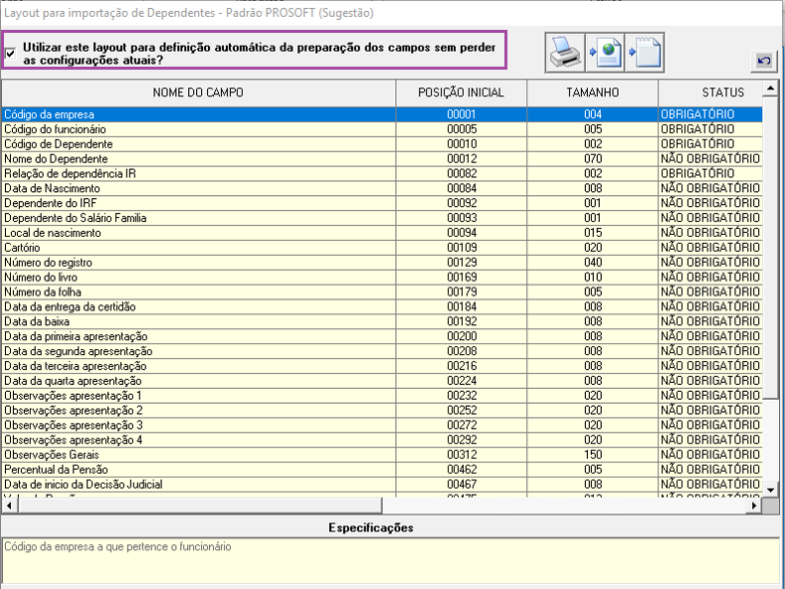Image resolution: width=785 pixels, height=589 pixels.
Task: Select row 'Percentual da Pensão'
Action: [382, 470]
